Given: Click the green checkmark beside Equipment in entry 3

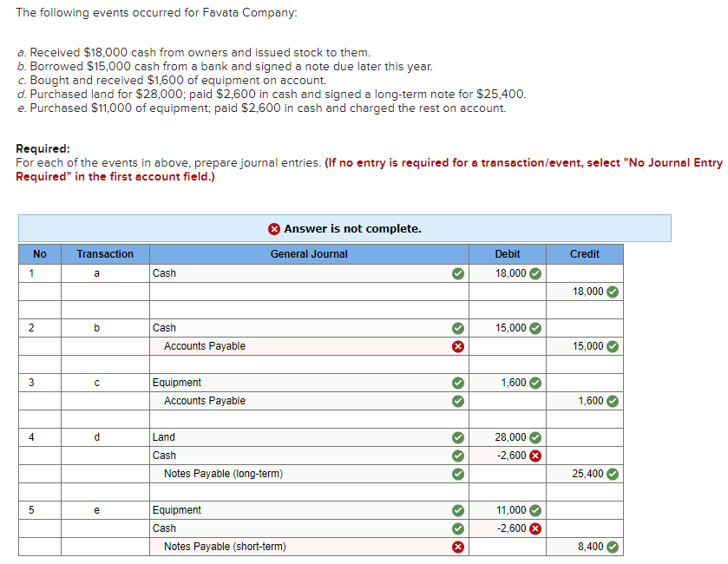Looking at the screenshot, I should point(458,383).
